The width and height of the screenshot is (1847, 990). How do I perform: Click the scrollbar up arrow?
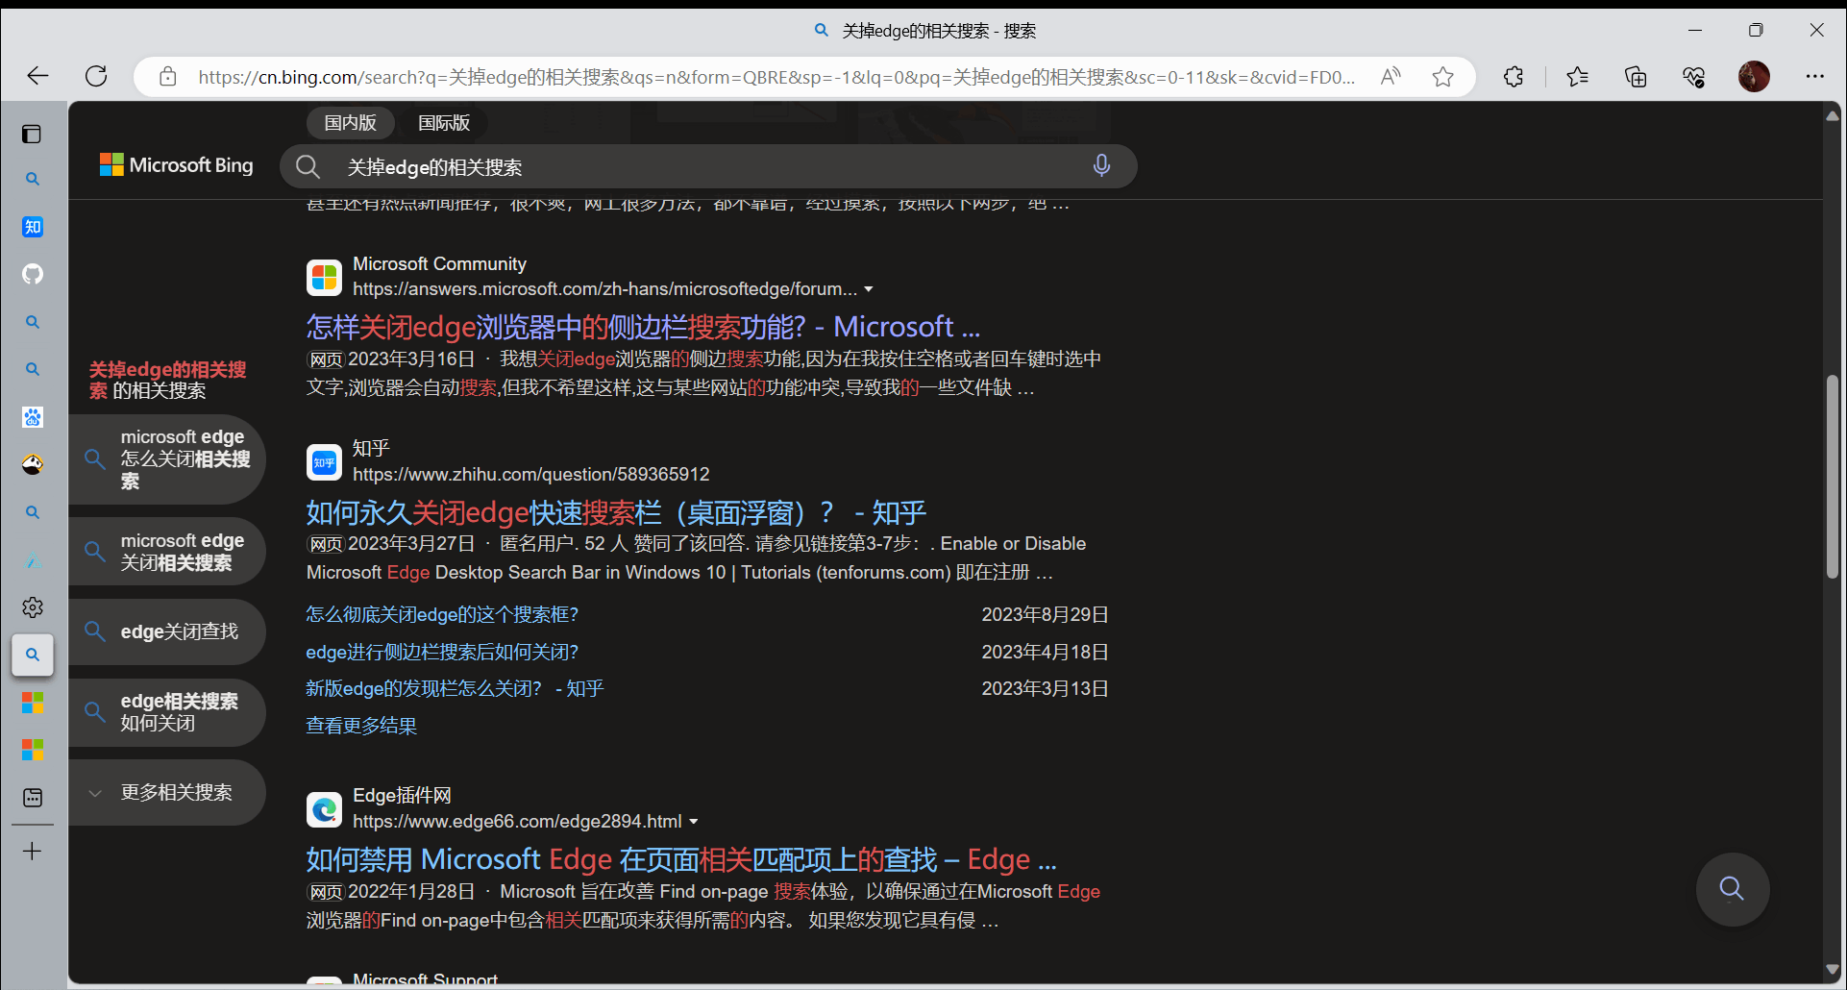click(1833, 115)
